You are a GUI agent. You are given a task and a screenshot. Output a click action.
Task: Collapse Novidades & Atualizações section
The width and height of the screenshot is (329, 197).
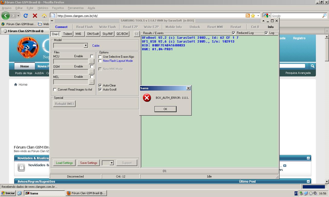[x=308, y=158]
